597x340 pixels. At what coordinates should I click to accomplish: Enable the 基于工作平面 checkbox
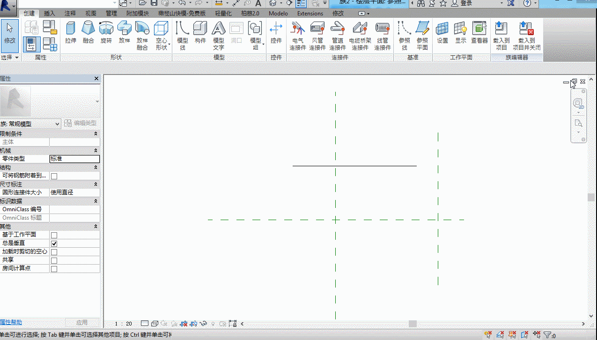54,235
